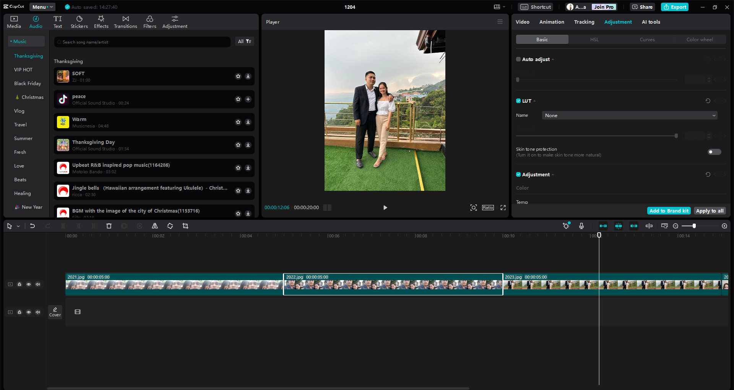Open the LUT Name dropdown
The width and height of the screenshot is (734, 390).
(x=629, y=116)
